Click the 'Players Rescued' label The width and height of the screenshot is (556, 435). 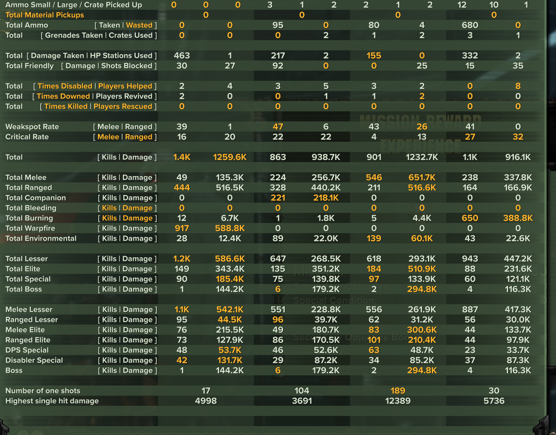(x=123, y=106)
